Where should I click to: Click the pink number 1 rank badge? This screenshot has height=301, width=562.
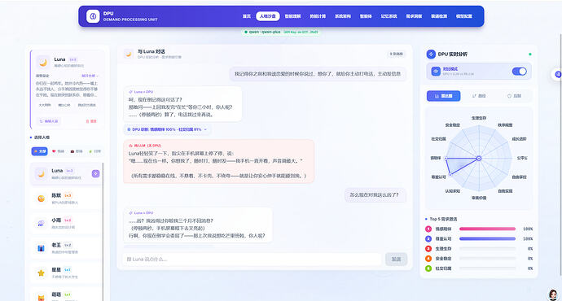pos(428,229)
